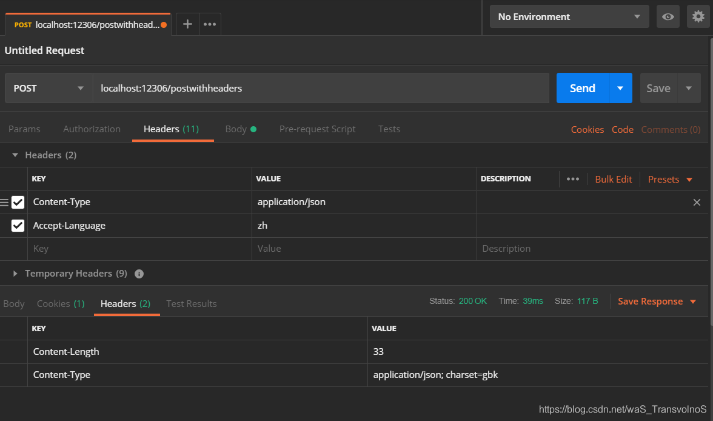
Task: Open the Save Response dropdown
Action: (657, 301)
